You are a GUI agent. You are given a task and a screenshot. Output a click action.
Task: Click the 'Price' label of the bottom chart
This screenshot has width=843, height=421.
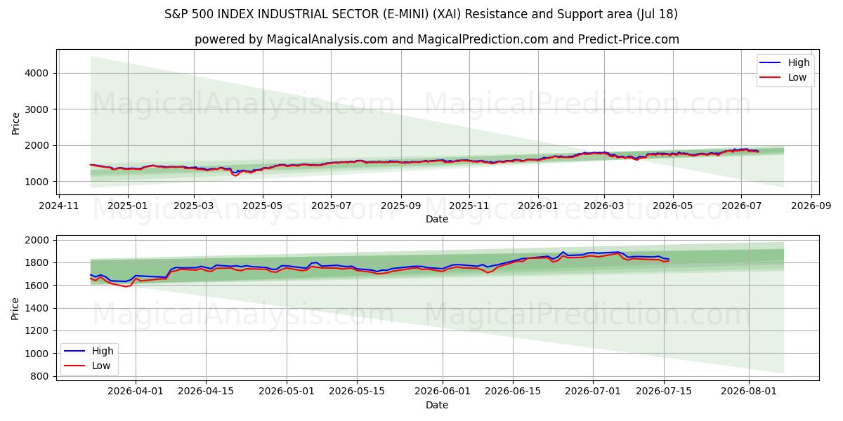click(16, 308)
